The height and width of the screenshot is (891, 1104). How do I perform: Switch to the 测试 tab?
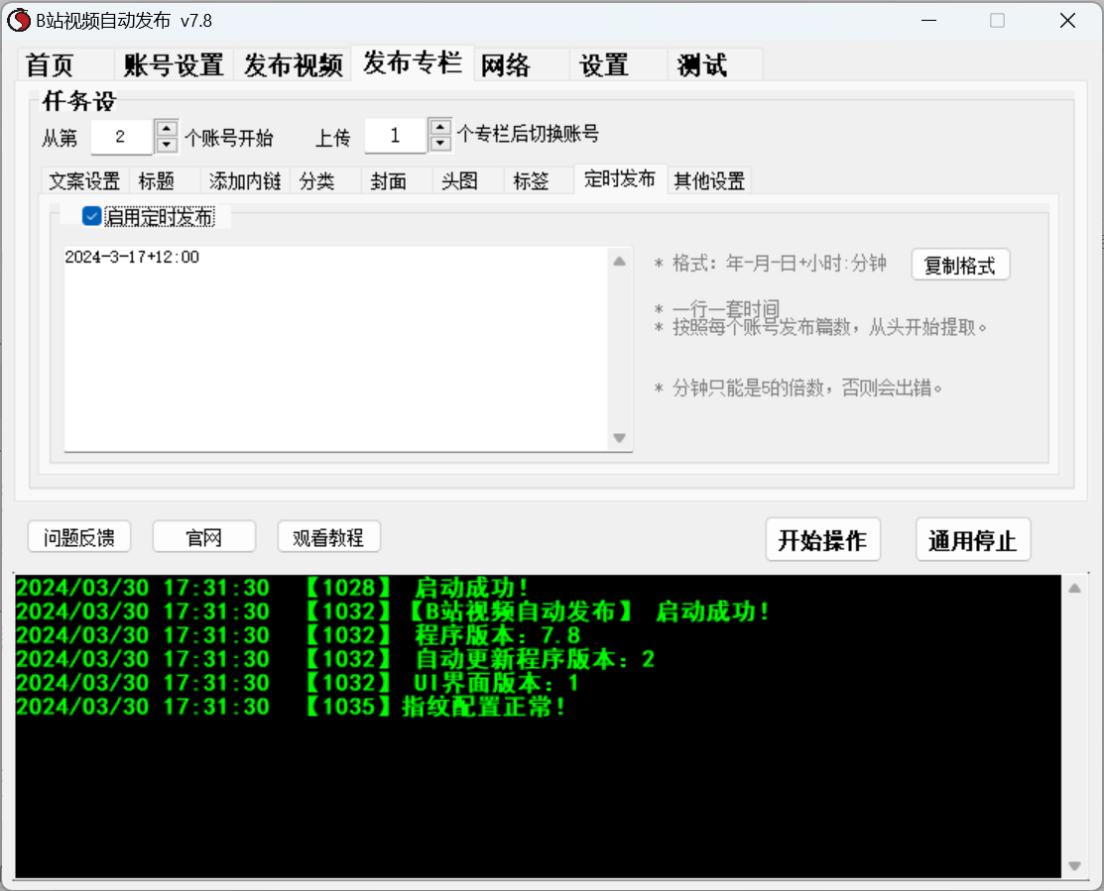click(714, 65)
